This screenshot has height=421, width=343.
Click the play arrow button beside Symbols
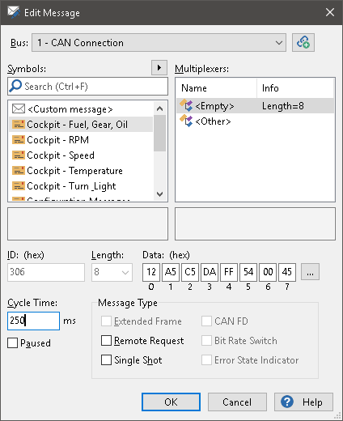click(159, 67)
